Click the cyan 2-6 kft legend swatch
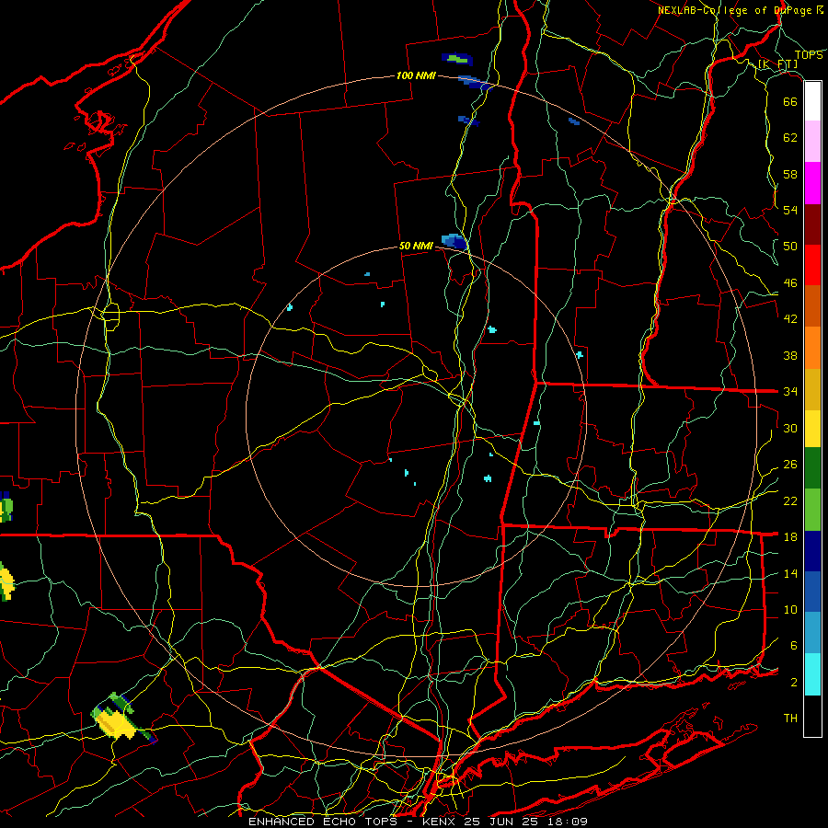The width and height of the screenshot is (828, 828). (812, 674)
